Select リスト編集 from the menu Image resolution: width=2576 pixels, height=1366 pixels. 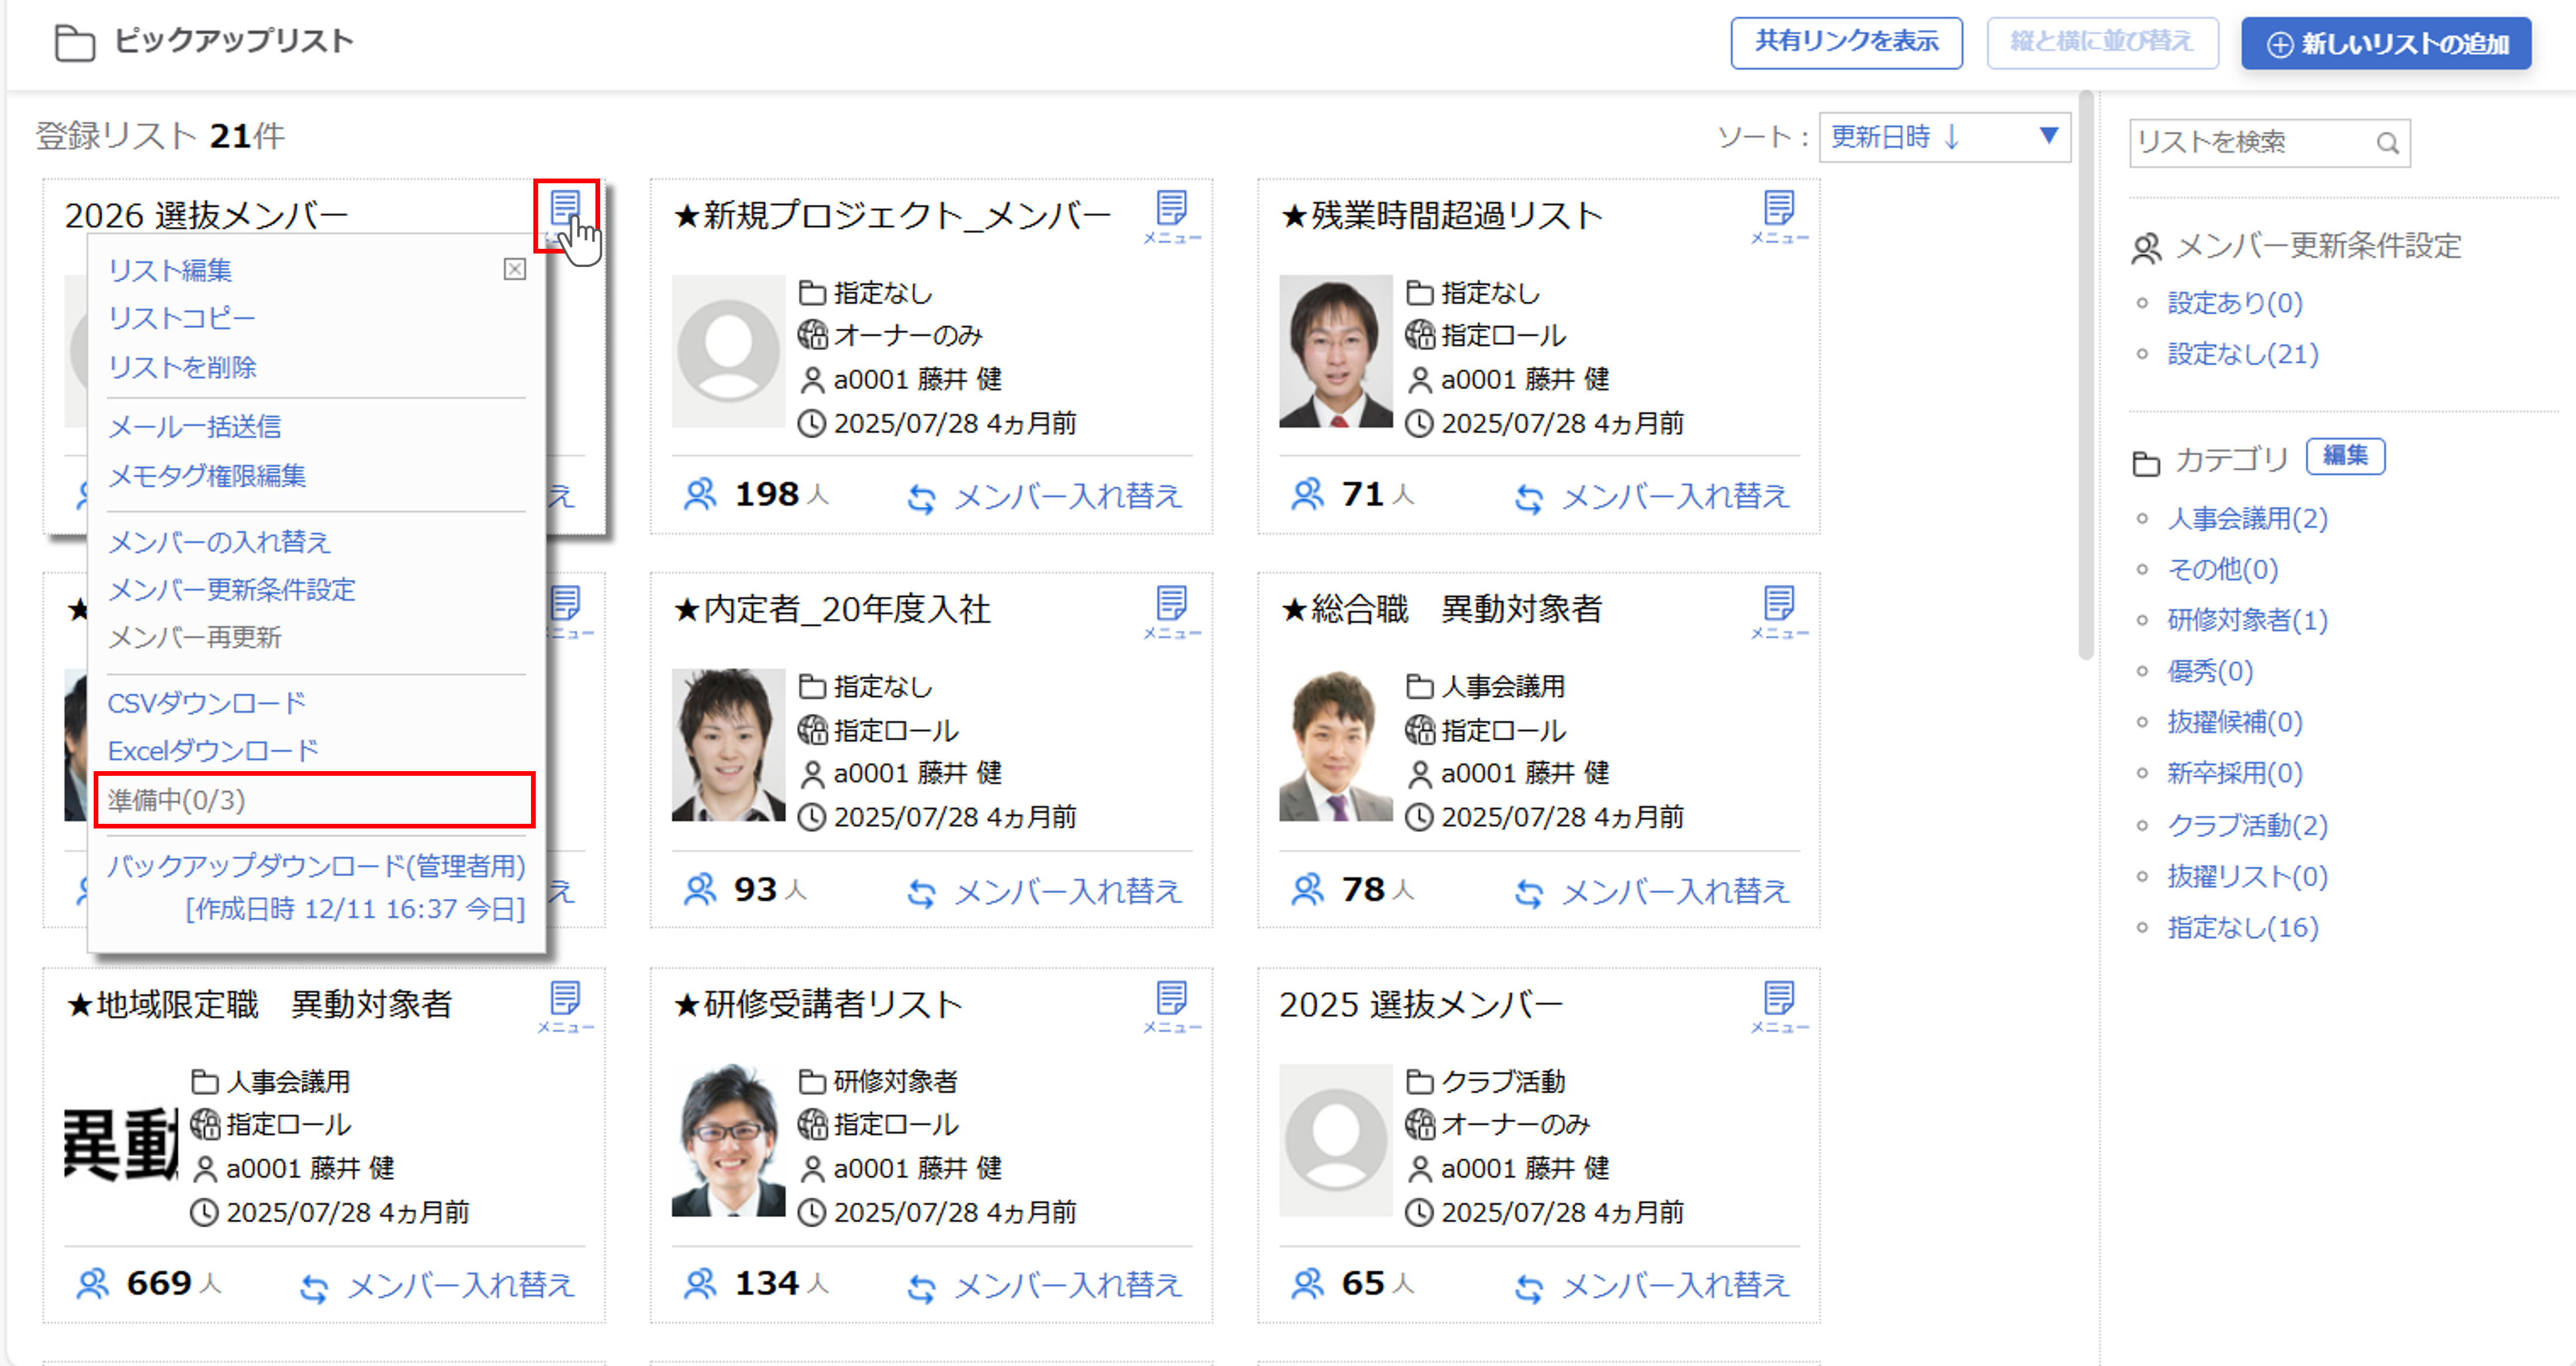pyautogui.click(x=170, y=270)
